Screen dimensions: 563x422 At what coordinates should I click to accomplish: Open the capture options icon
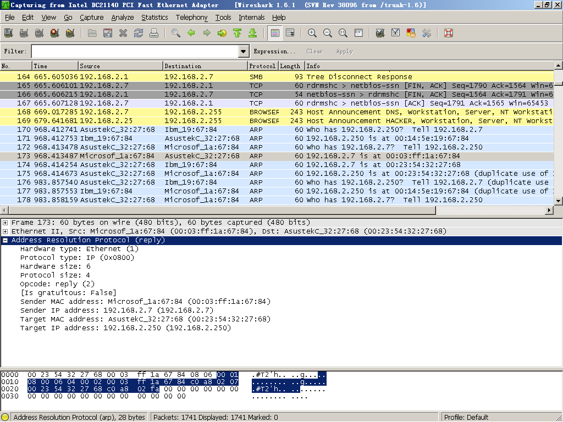coord(24,33)
